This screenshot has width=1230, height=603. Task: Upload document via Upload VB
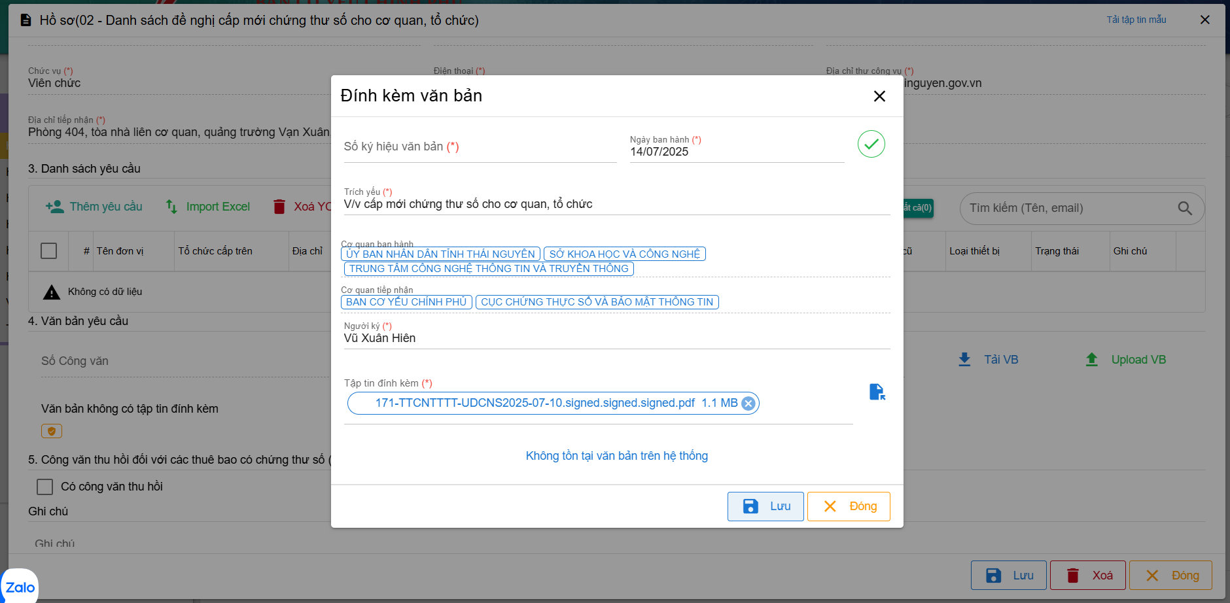pyautogui.click(x=1126, y=360)
